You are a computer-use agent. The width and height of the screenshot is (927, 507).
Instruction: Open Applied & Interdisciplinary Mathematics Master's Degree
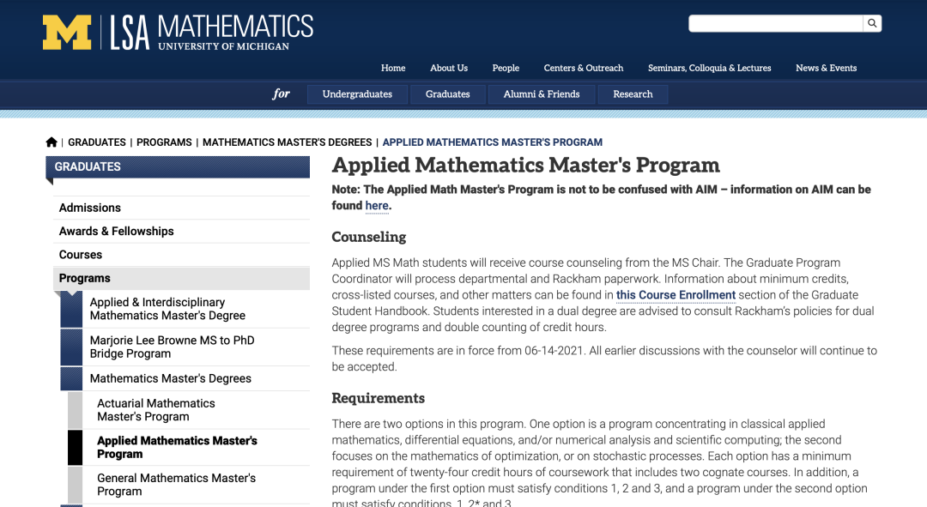click(185, 309)
